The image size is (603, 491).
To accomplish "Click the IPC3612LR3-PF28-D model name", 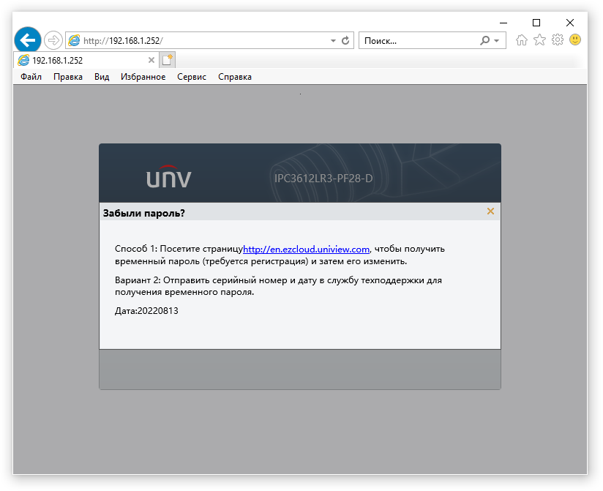I will 323,179.
